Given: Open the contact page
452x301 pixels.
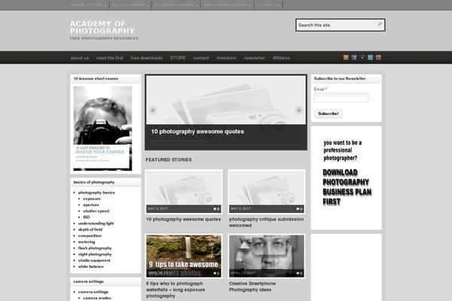Looking at the screenshot, I should (201, 58).
